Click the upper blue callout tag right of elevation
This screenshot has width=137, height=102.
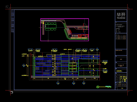click(x=105, y=61)
